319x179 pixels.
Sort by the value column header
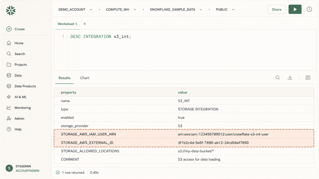point(183,92)
